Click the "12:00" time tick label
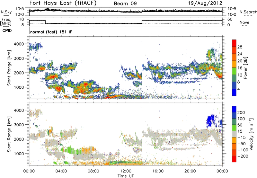 [126, 171]
